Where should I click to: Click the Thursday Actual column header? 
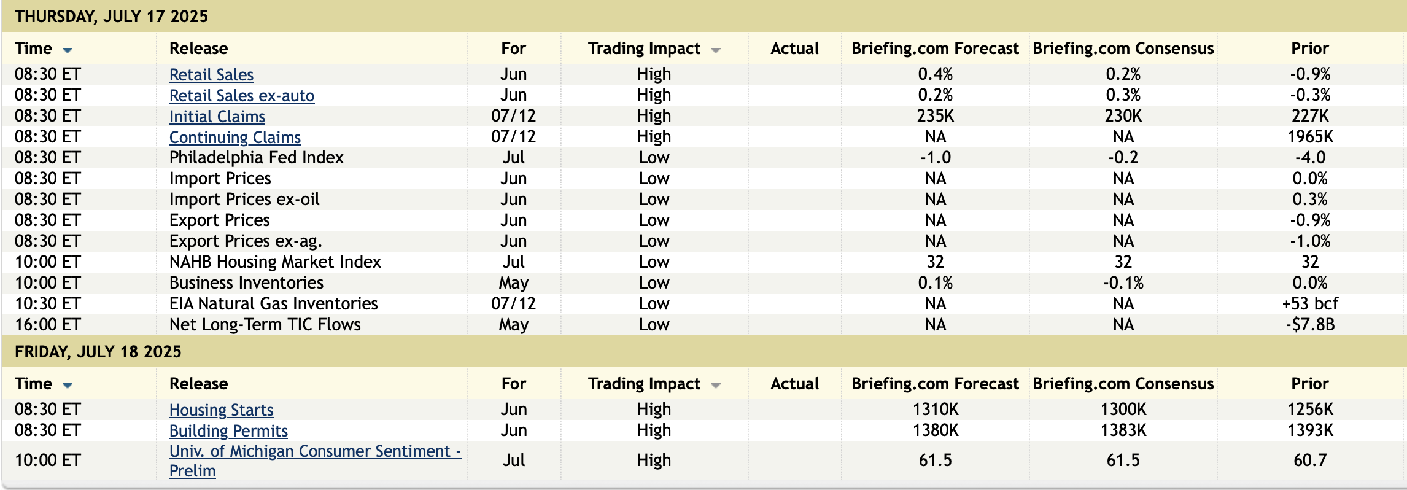click(x=794, y=49)
